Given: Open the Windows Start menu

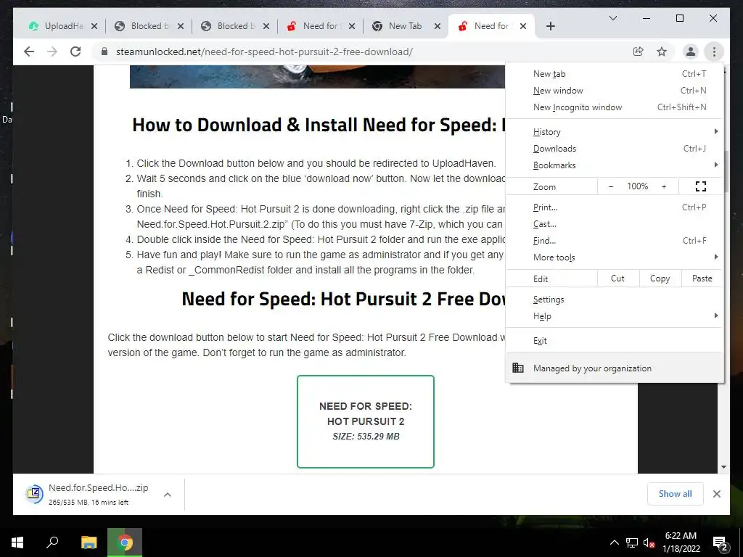Looking at the screenshot, I should (17, 542).
